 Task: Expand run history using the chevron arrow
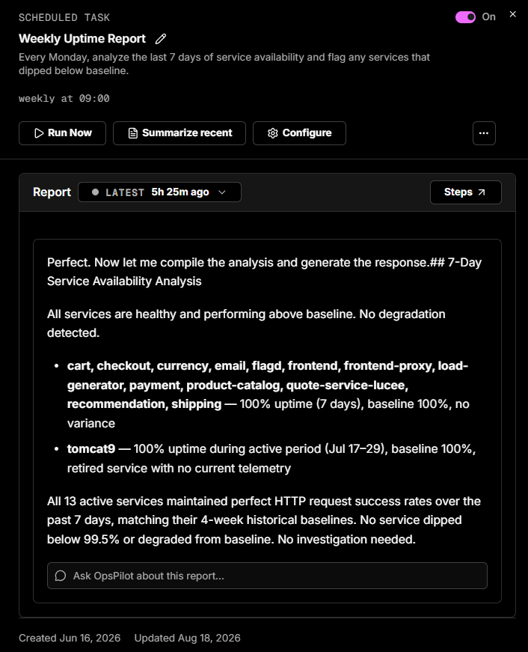(222, 192)
